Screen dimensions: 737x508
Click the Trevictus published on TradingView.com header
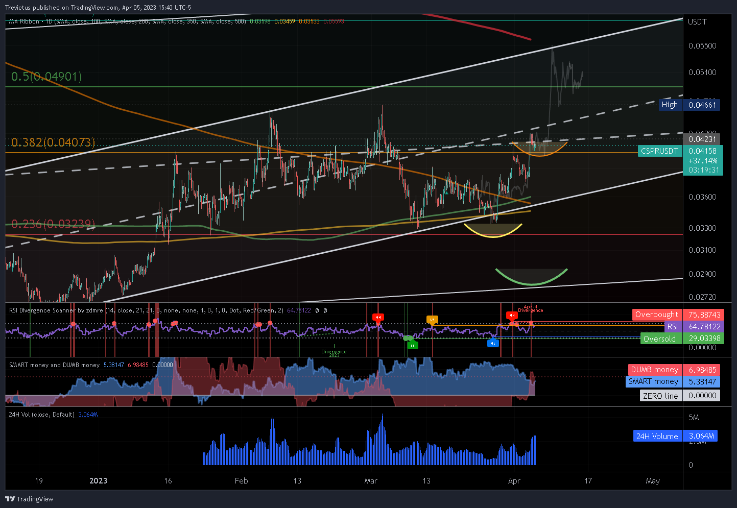point(98,8)
